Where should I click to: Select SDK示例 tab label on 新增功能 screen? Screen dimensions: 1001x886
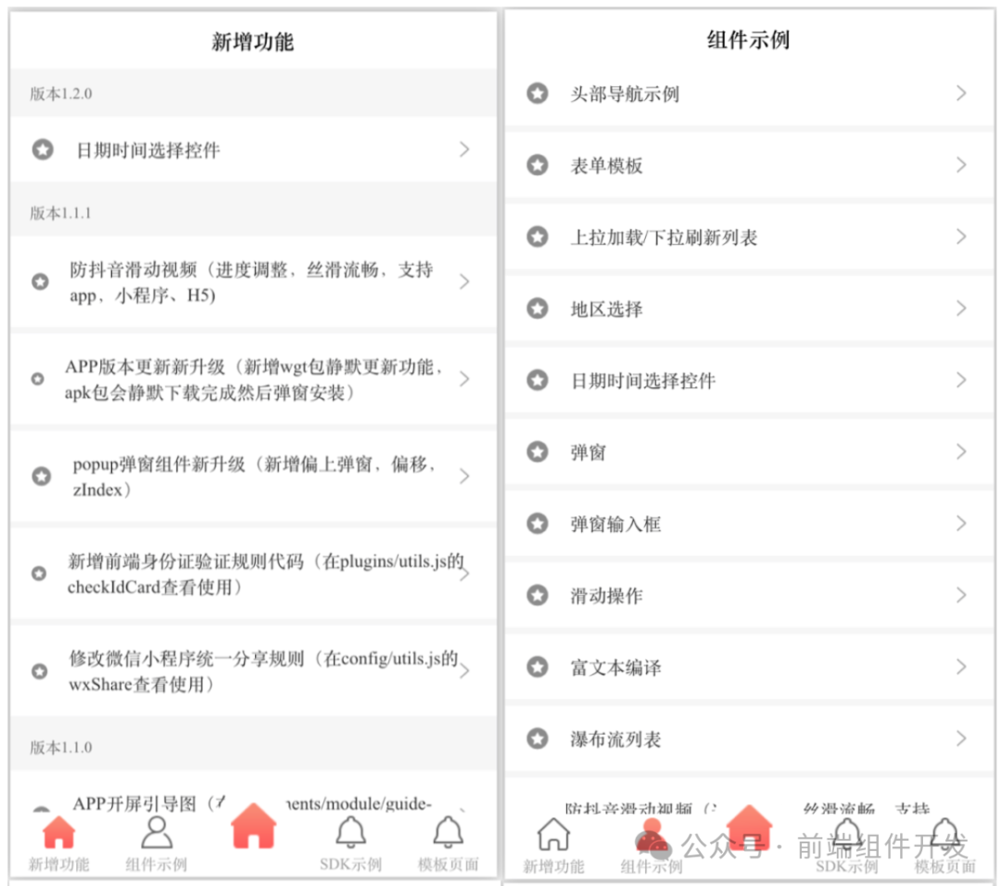tap(351, 865)
